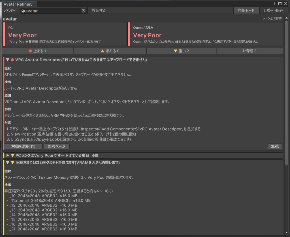The width and height of the screenshot is (290, 237).
Task: Click texture row _16 2048x2048
Action: pos(42,224)
